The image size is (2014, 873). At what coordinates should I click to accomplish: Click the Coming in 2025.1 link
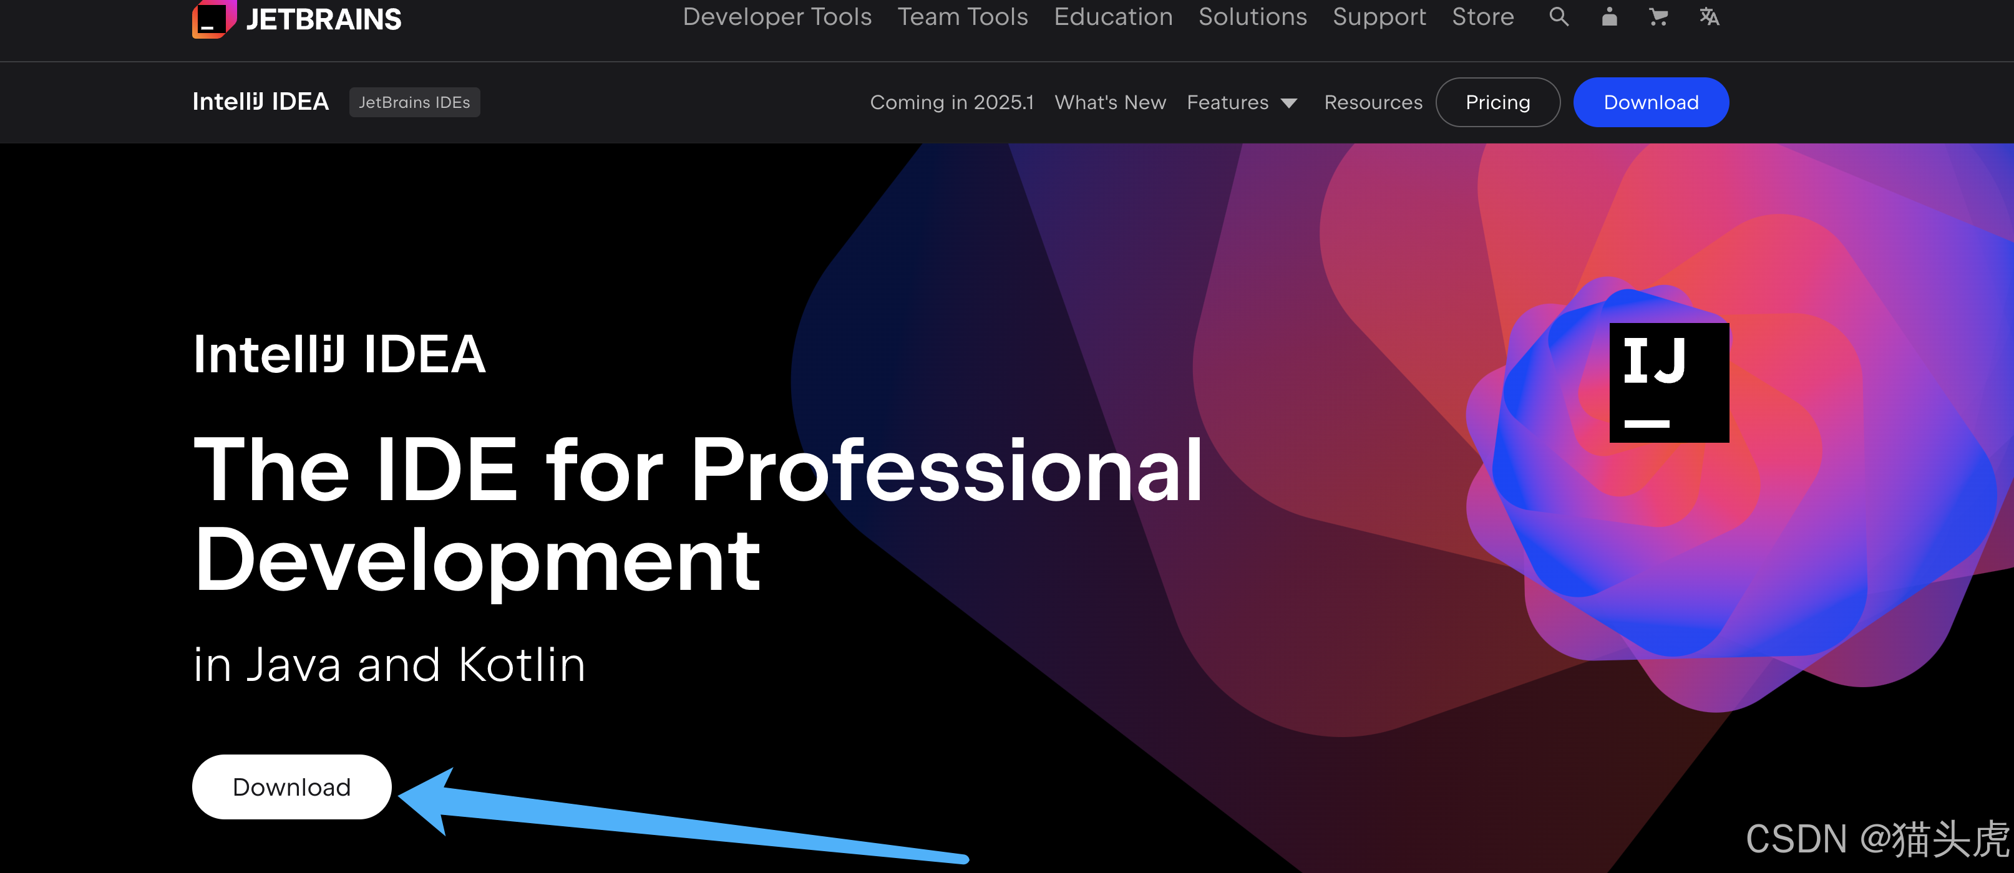tap(951, 102)
